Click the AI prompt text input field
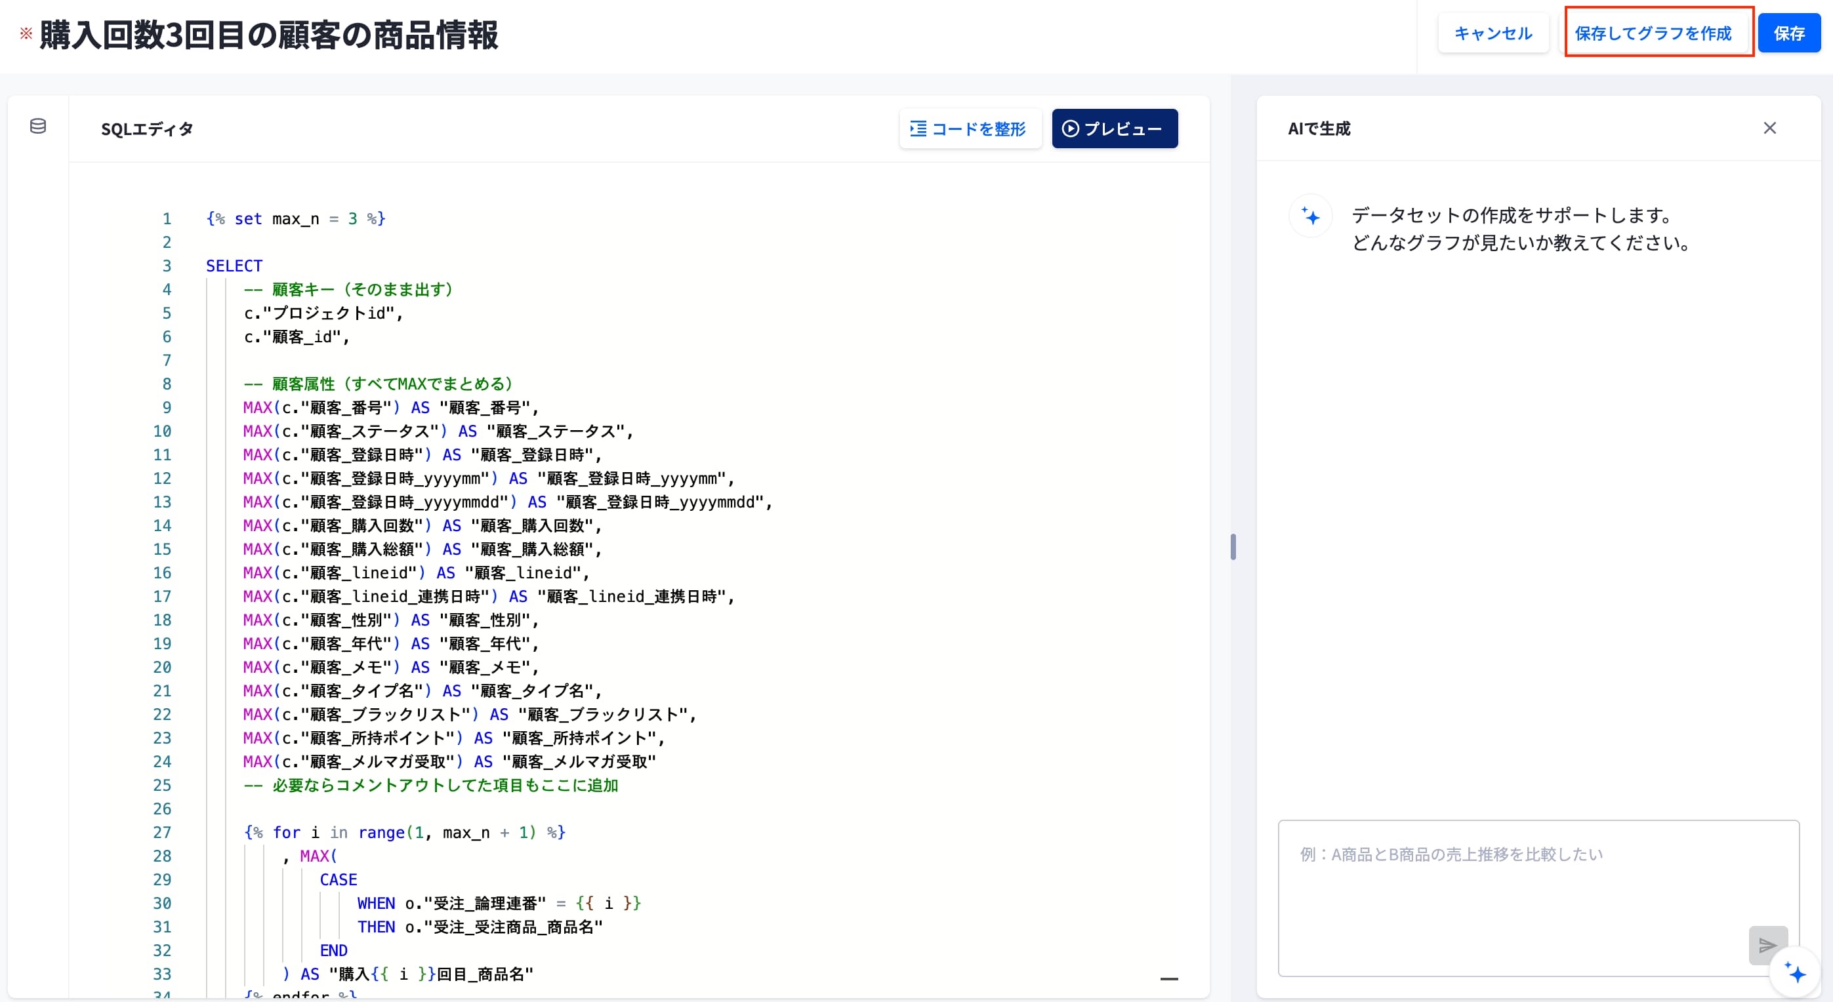The width and height of the screenshot is (1833, 1002). coord(1538,898)
